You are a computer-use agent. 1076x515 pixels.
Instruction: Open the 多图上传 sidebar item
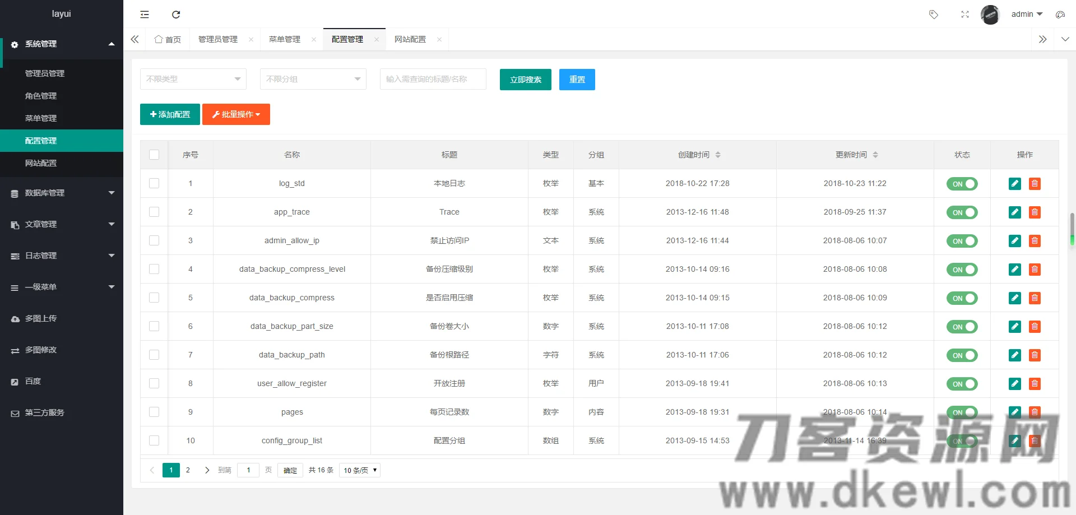(39, 318)
